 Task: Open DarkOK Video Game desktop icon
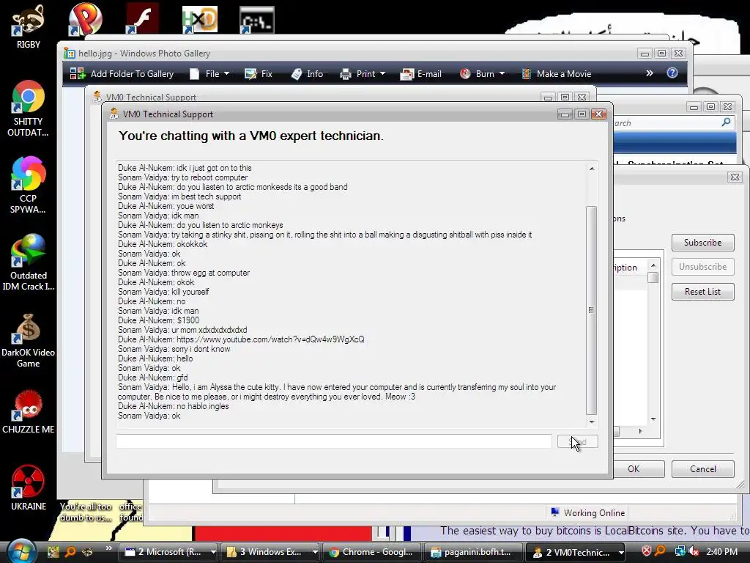click(x=29, y=340)
